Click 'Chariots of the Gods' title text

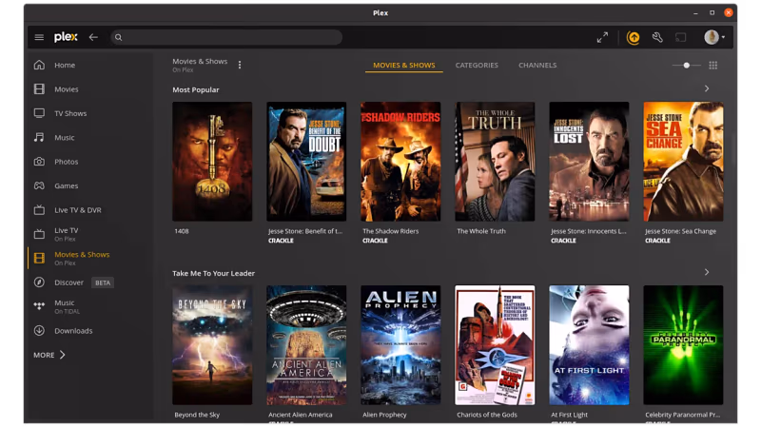pos(487,415)
